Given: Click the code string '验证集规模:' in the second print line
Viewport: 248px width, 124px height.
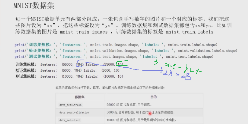Looking at the screenshot, I should point(41,51).
